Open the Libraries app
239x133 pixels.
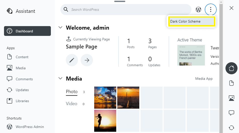[x=22, y=101]
